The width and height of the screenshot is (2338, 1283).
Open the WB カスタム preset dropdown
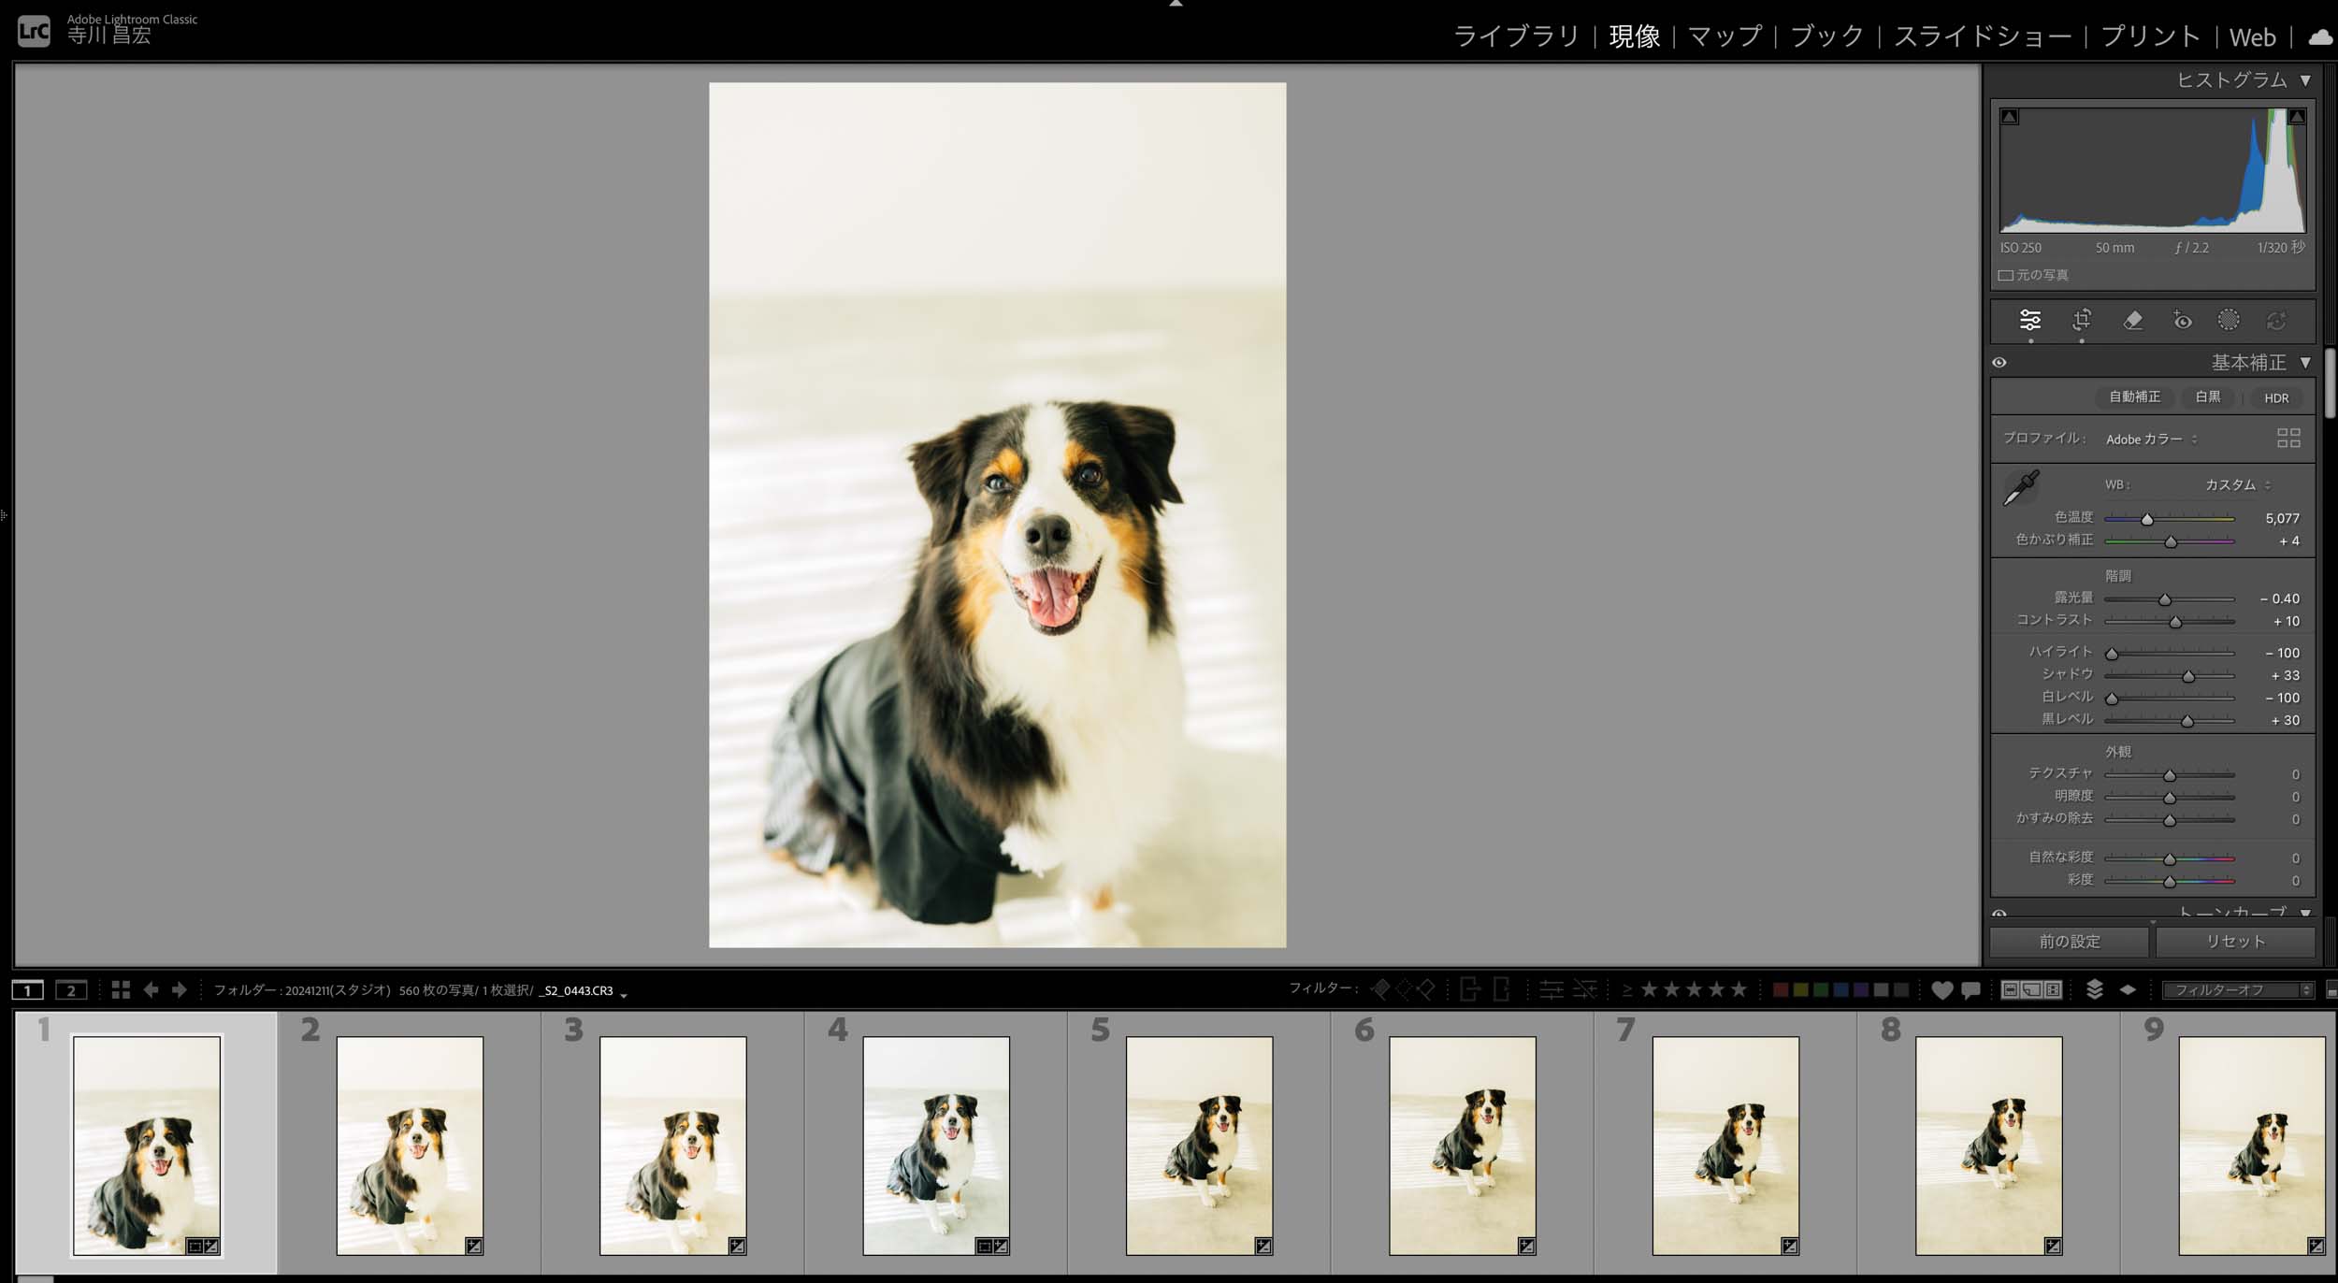point(2237,484)
